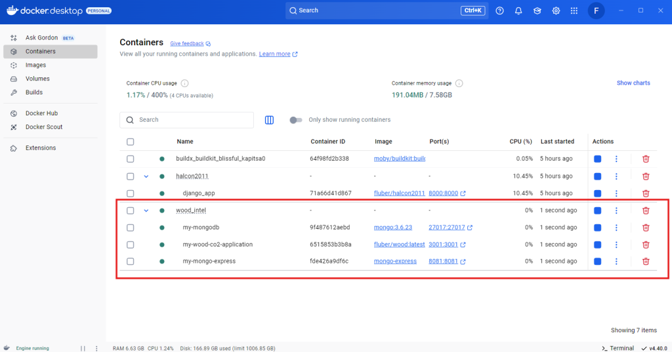Stop the my-wood-co2-application container
Viewport: 672px width, 352px height.
tap(597, 244)
